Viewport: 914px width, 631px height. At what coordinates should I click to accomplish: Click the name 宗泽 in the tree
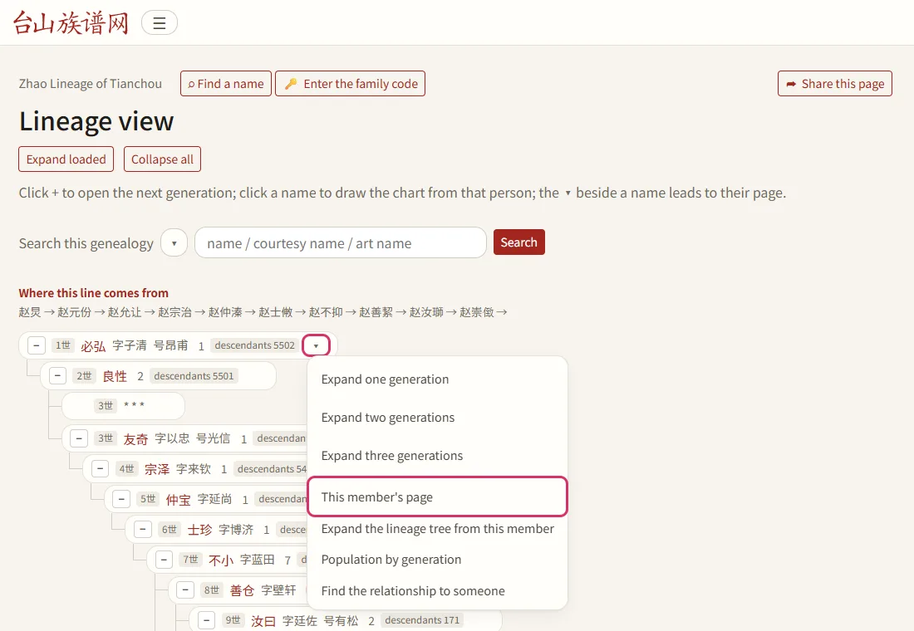coord(157,469)
